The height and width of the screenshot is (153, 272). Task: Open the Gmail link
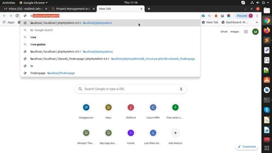[224, 31]
